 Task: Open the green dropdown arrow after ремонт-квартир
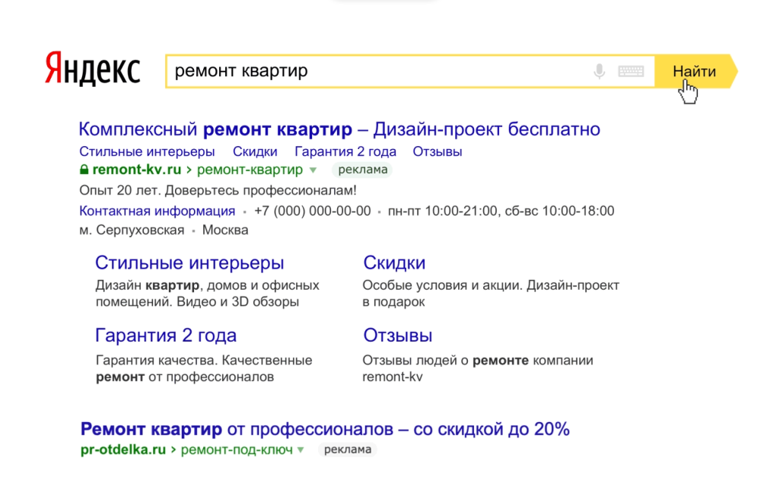pos(313,170)
